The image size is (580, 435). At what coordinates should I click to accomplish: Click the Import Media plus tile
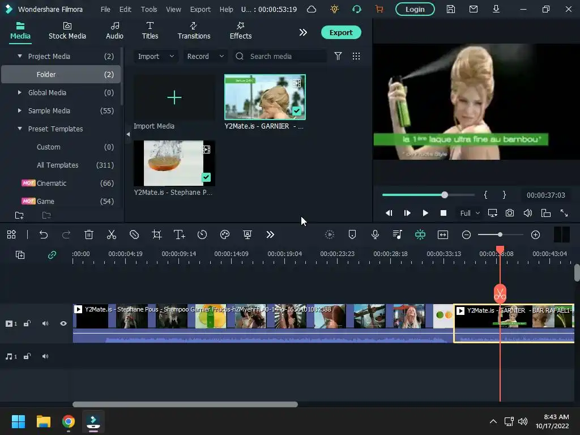[x=174, y=97]
